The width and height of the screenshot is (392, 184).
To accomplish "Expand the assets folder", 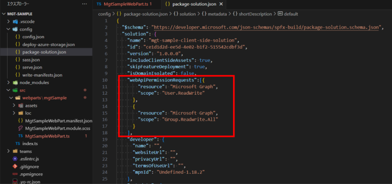I will 14,105.
